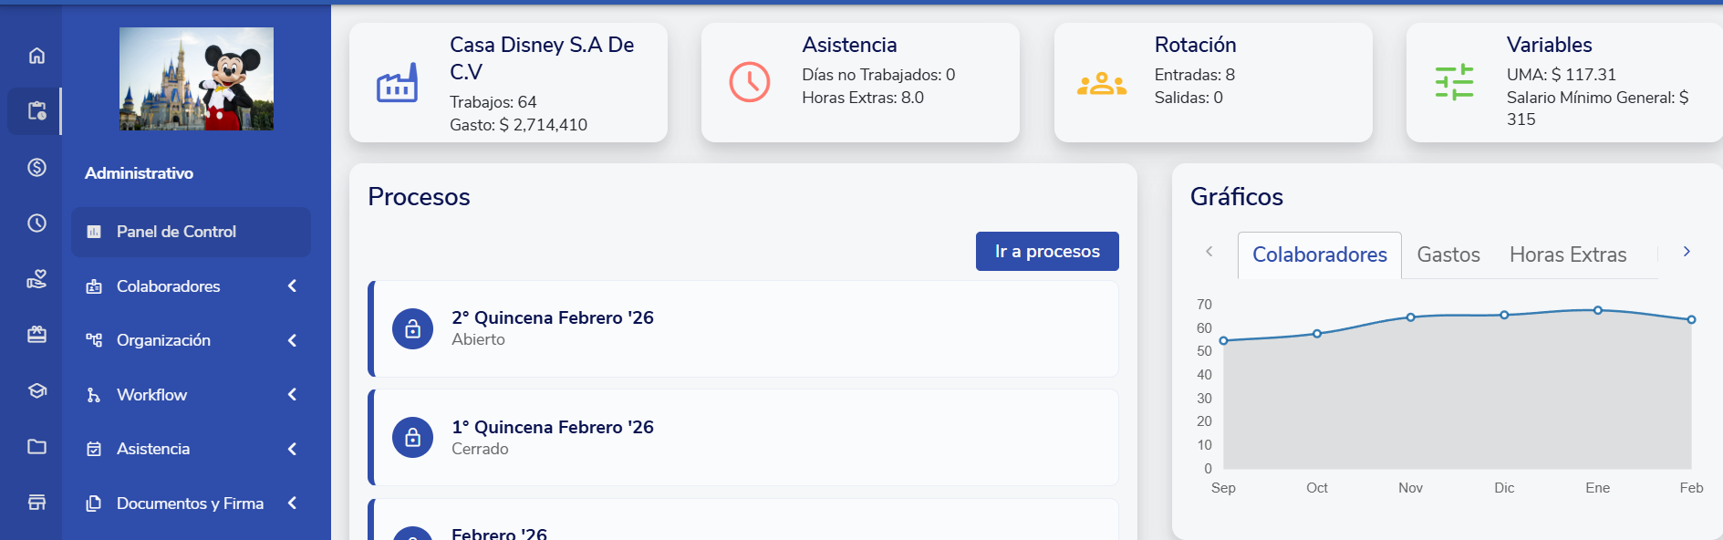This screenshot has width=1723, height=540.
Task: Click the home icon in sidebar
Action: [x=36, y=56]
